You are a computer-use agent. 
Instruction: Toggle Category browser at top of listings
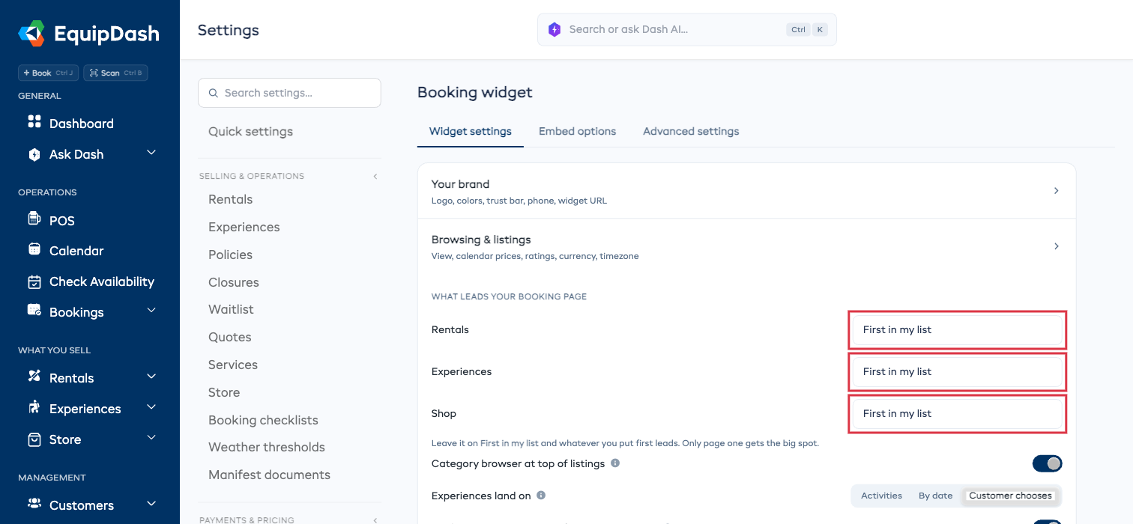[1047, 463]
